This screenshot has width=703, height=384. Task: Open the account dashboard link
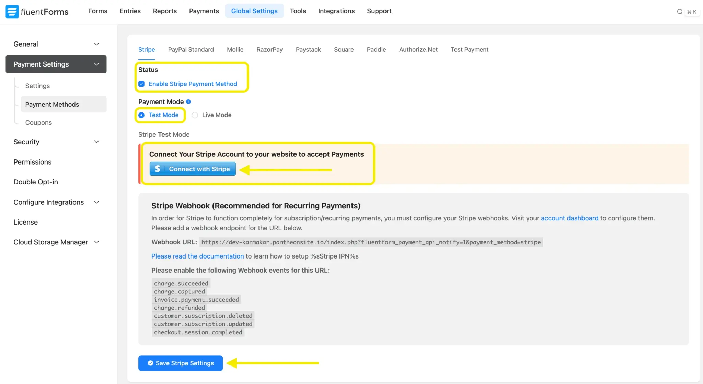click(569, 218)
